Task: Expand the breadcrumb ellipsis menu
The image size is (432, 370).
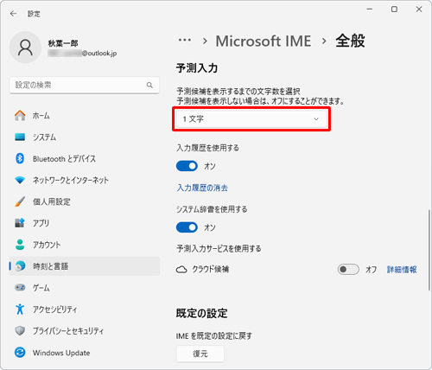Action: tap(185, 41)
